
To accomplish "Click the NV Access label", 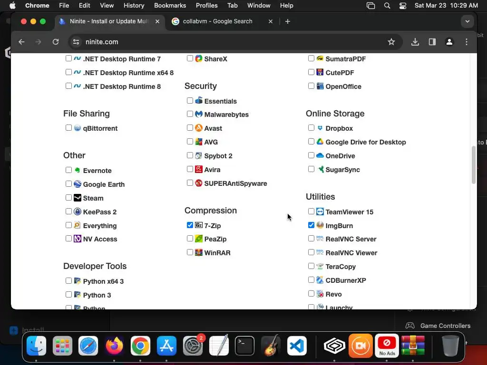I will [x=100, y=239].
